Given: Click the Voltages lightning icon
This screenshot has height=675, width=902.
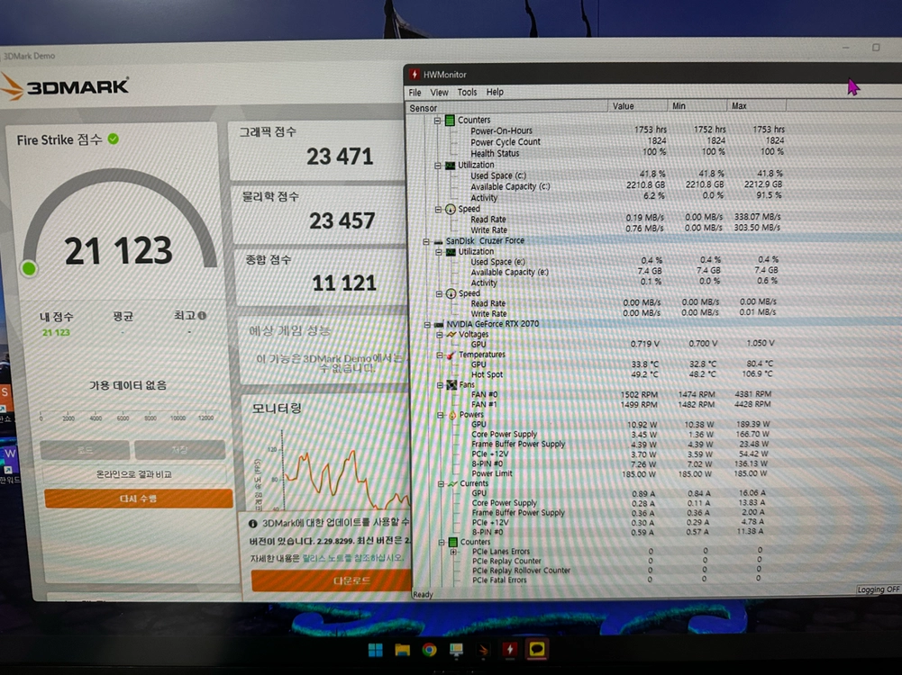Looking at the screenshot, I should click(451, 334).
